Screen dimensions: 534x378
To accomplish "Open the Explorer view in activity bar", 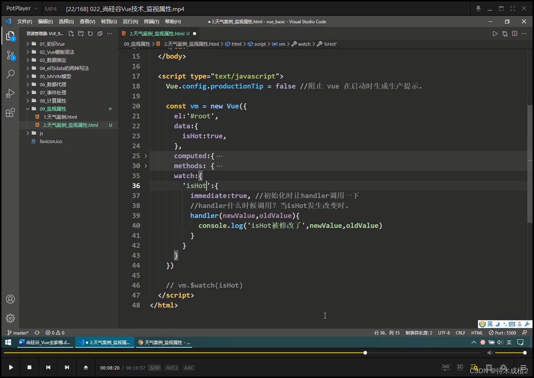I will [10, 36].
